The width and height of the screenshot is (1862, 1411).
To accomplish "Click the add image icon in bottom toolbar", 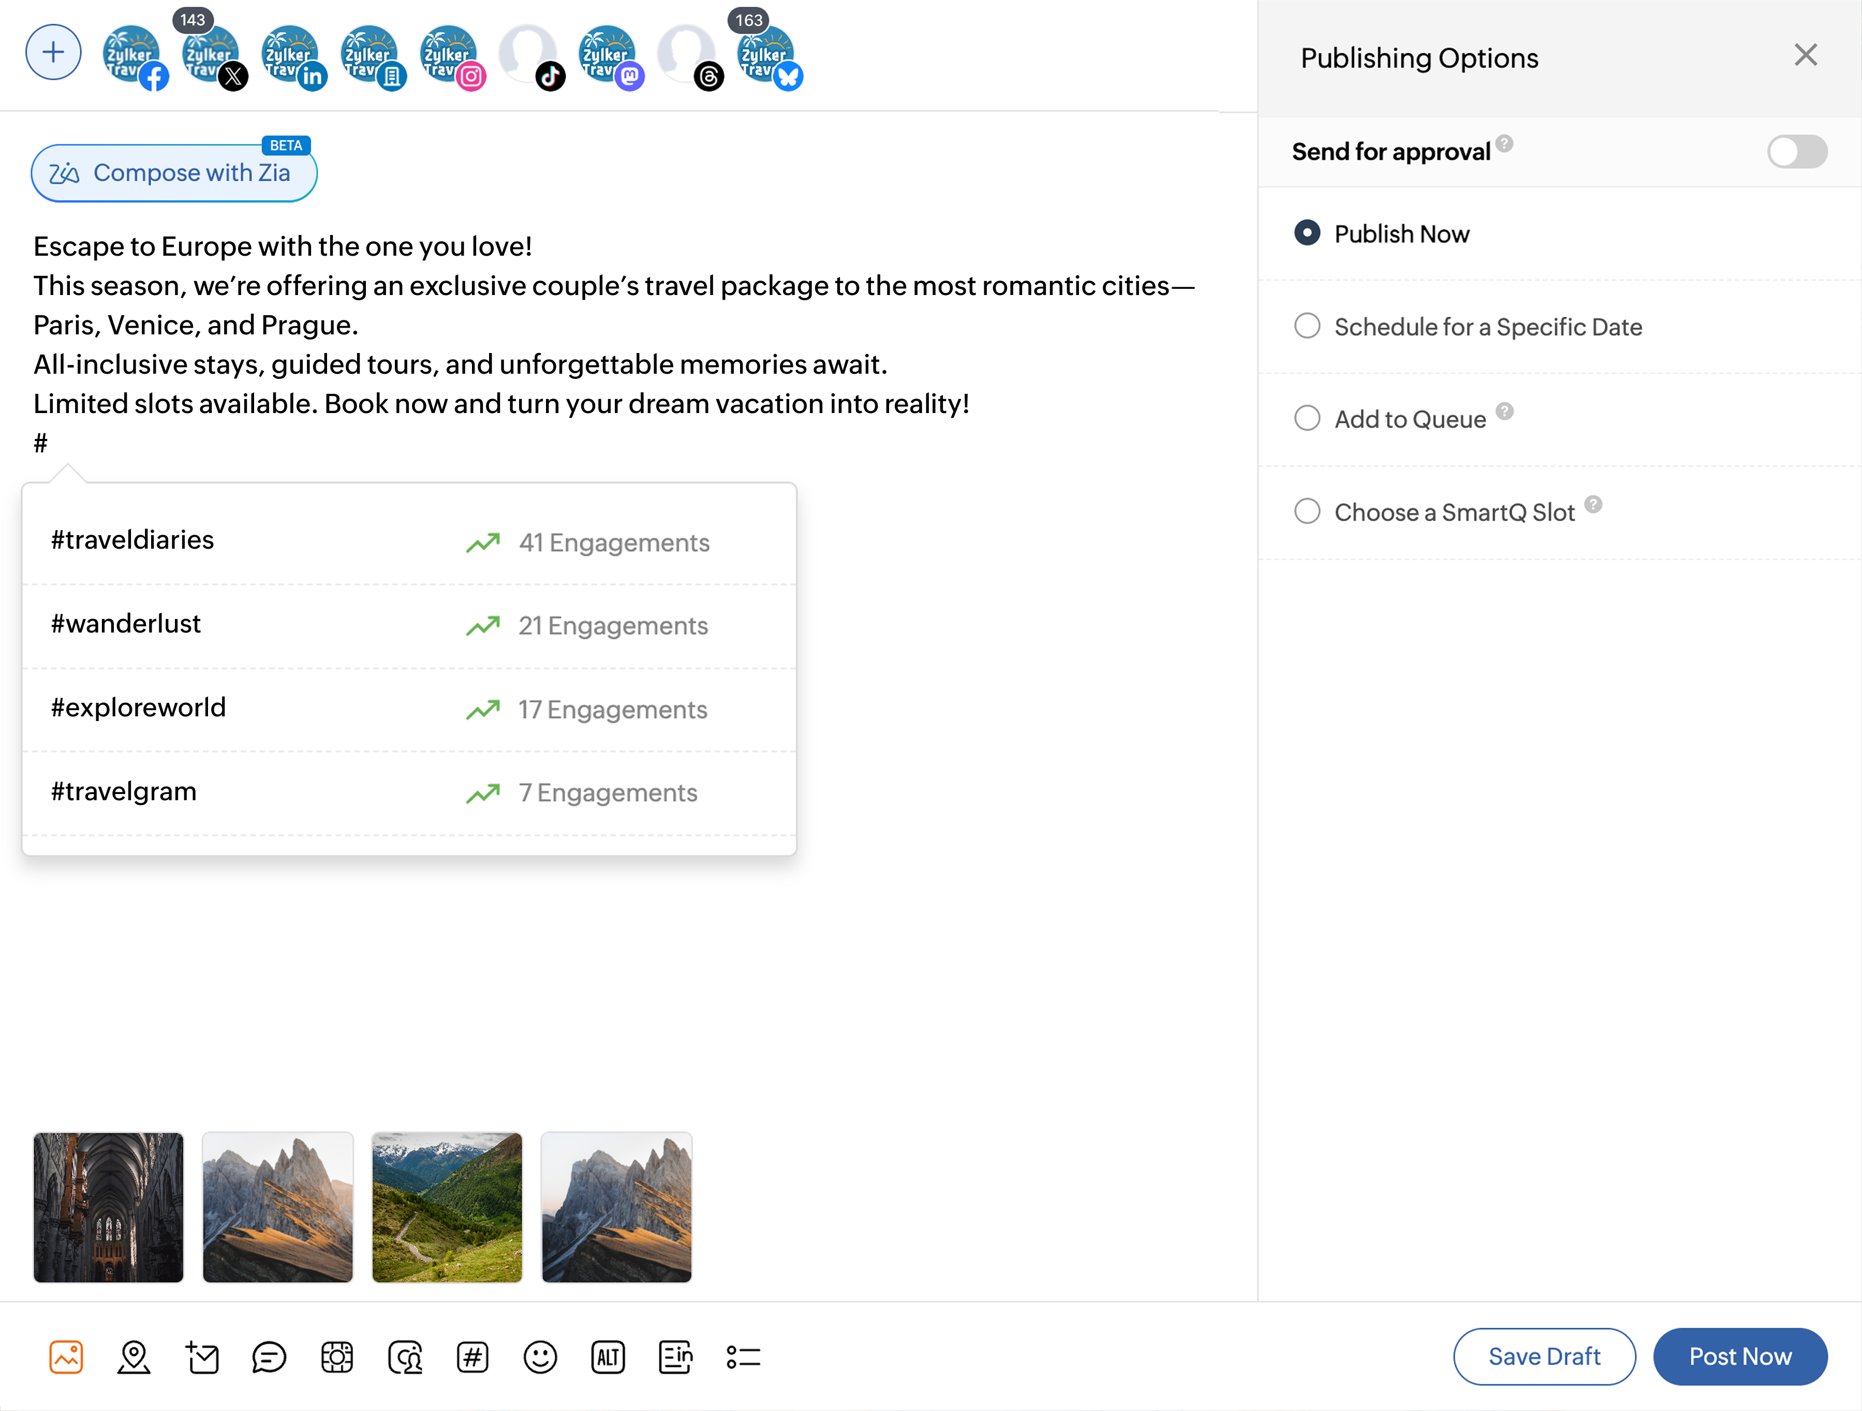I will coord(66,1356).
